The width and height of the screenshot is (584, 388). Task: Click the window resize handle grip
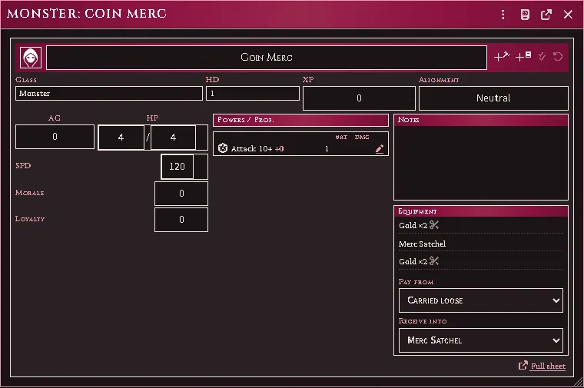(x=579, y=381)
